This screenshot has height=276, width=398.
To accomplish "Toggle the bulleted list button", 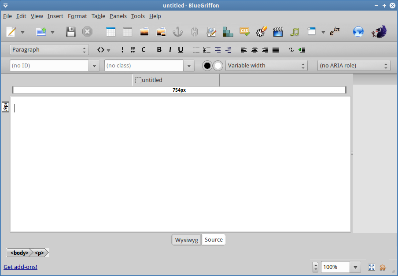I will [196, 49].
